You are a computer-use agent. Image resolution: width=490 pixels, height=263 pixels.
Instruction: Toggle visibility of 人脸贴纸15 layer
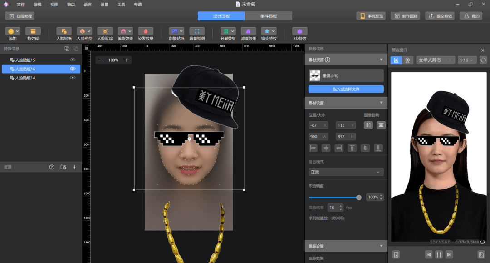[73, 60]
